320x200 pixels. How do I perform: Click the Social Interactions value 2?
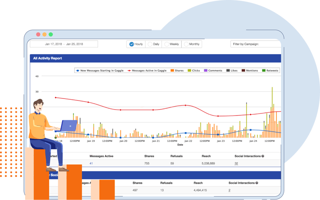[229, 190]
